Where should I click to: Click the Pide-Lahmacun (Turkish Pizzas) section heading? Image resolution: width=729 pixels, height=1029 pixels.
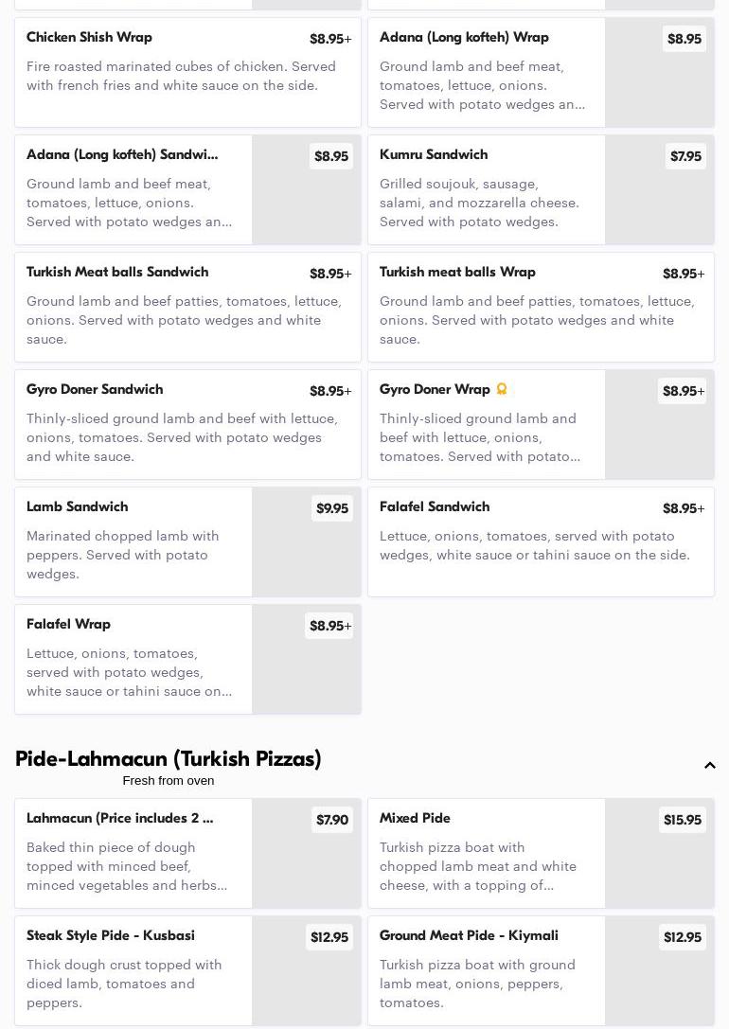169,759
